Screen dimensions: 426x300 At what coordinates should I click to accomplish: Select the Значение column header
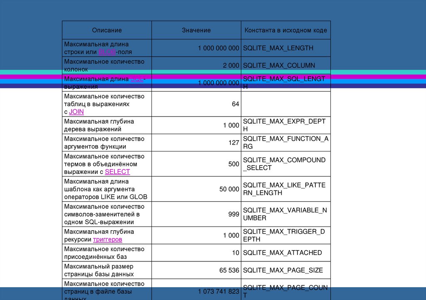[x=196, y=30]
